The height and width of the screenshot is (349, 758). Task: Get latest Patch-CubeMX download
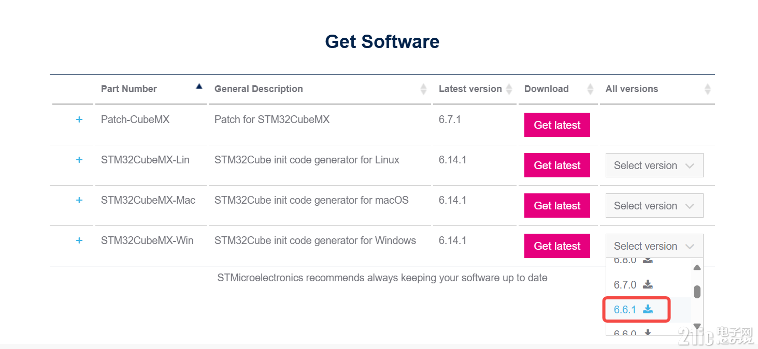coord(557,125)
